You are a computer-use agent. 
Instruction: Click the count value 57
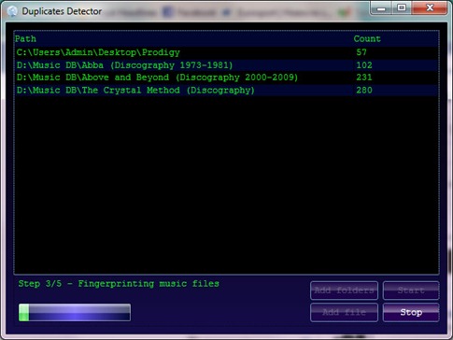[x=361, y=52]
